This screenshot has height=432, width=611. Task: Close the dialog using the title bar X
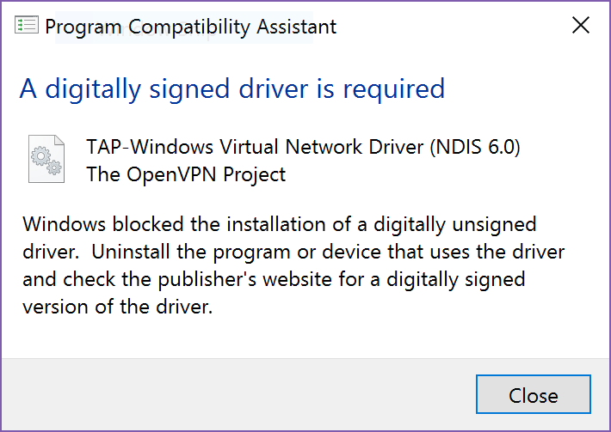[581, 26]
